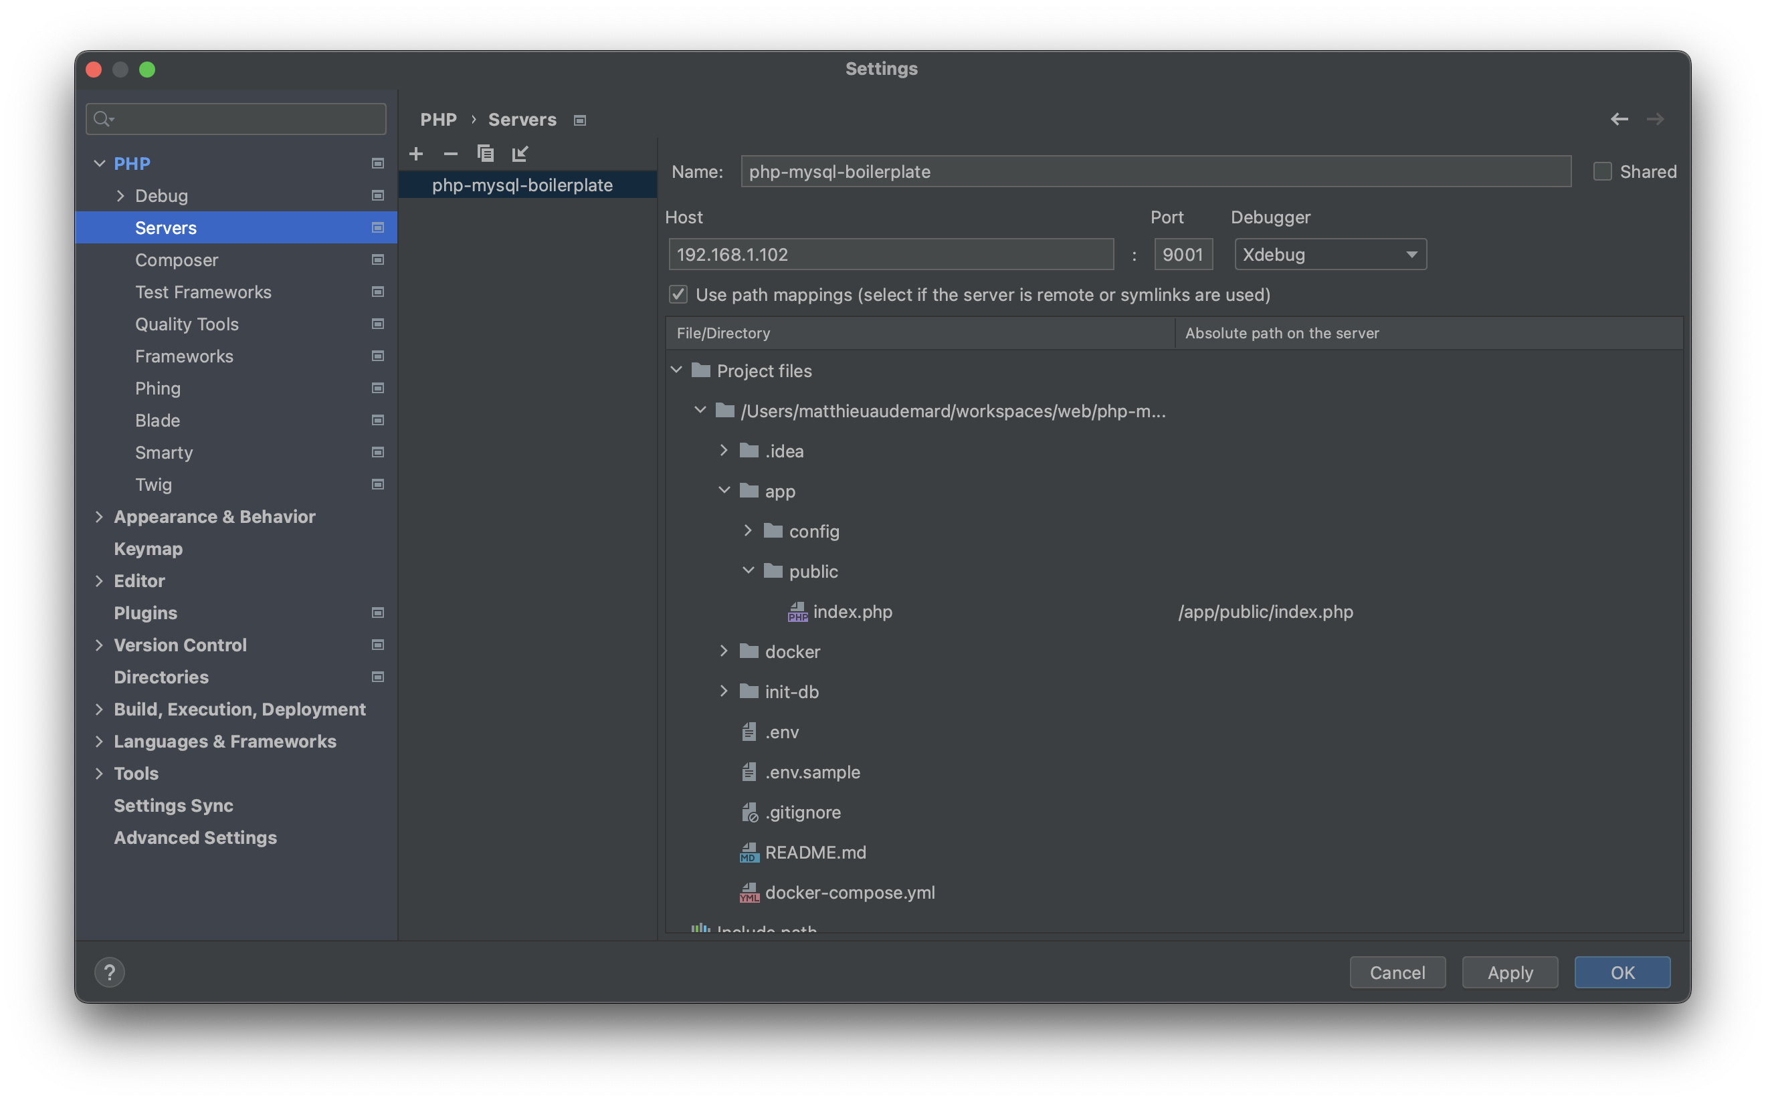The image size is (1766, 1102).
Task: Expand the Appearance & Behavior group
Action: [x=100, y=516]
